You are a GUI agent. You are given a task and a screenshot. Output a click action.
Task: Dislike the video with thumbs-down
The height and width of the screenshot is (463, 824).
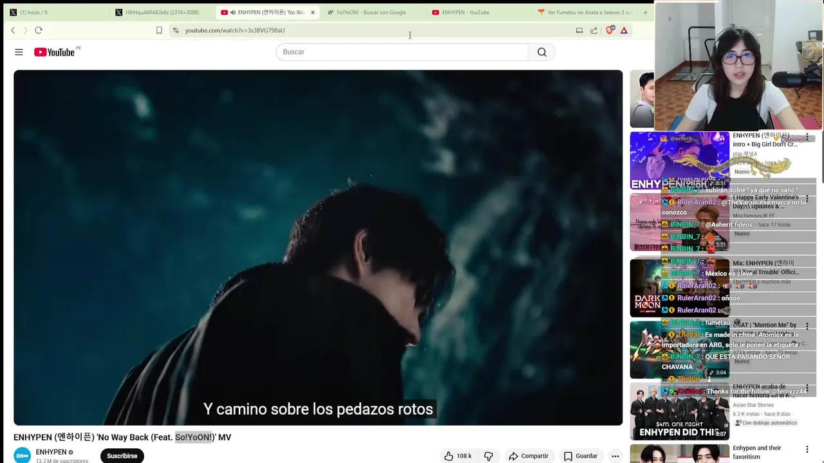[489, 456]
